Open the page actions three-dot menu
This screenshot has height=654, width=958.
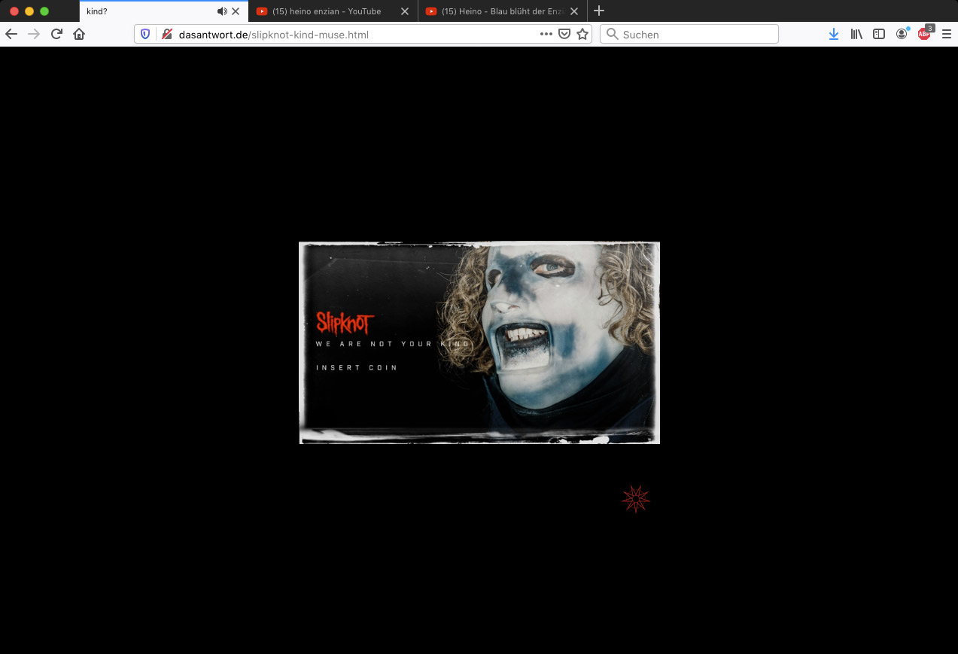pos(546,34)
